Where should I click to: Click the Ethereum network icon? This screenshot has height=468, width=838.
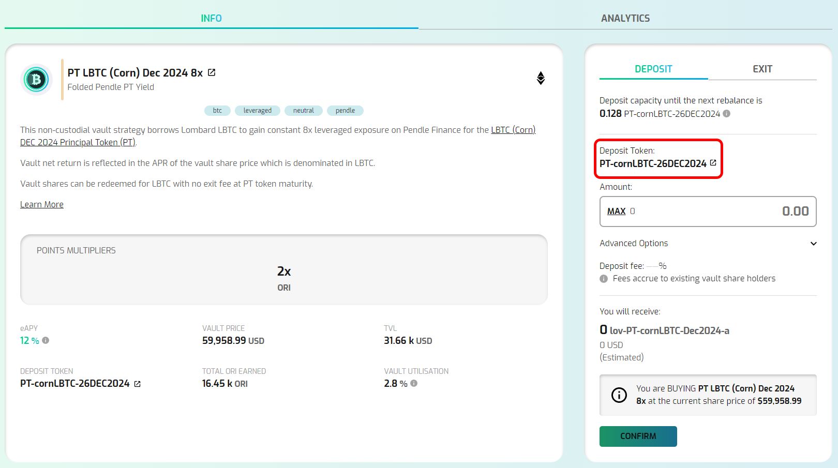point(541,78)
